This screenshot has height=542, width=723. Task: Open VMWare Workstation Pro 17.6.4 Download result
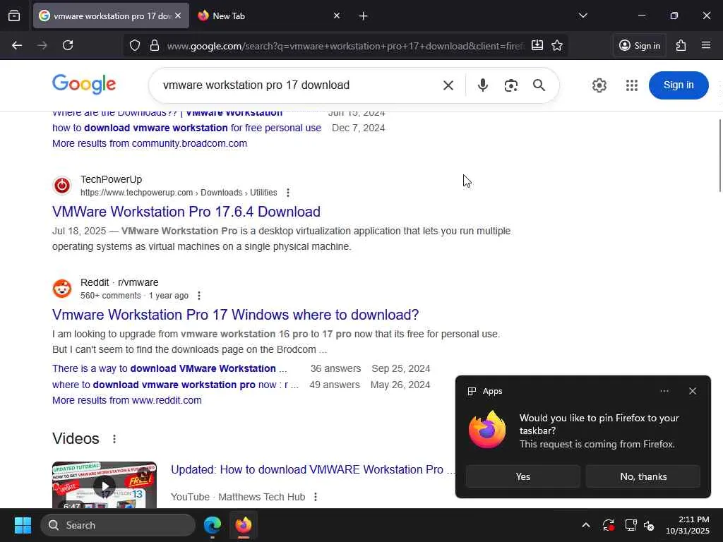pyautogui.click(x=186, y=212)
